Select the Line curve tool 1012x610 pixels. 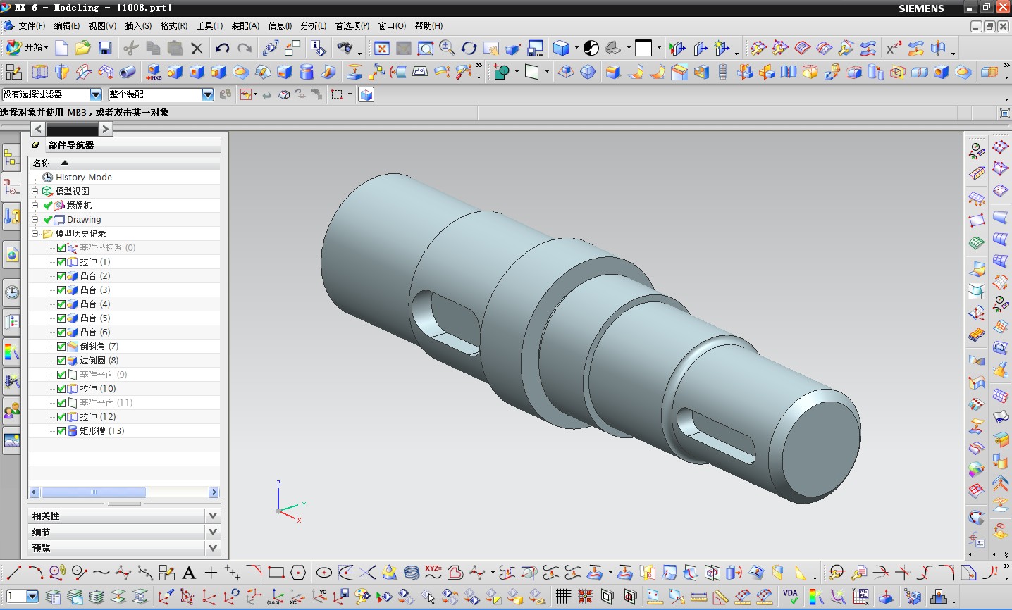tap(13, 573)
